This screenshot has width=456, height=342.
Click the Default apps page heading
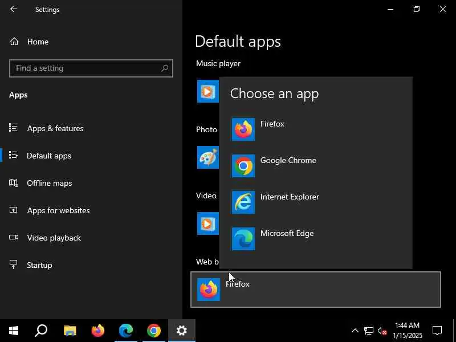[238, 42]
